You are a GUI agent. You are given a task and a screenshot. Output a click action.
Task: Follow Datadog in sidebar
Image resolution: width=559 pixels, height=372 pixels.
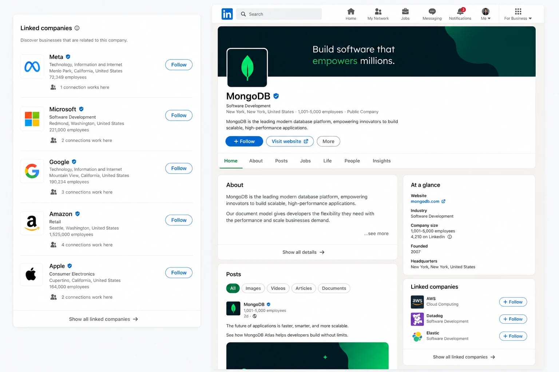(513, 319)
